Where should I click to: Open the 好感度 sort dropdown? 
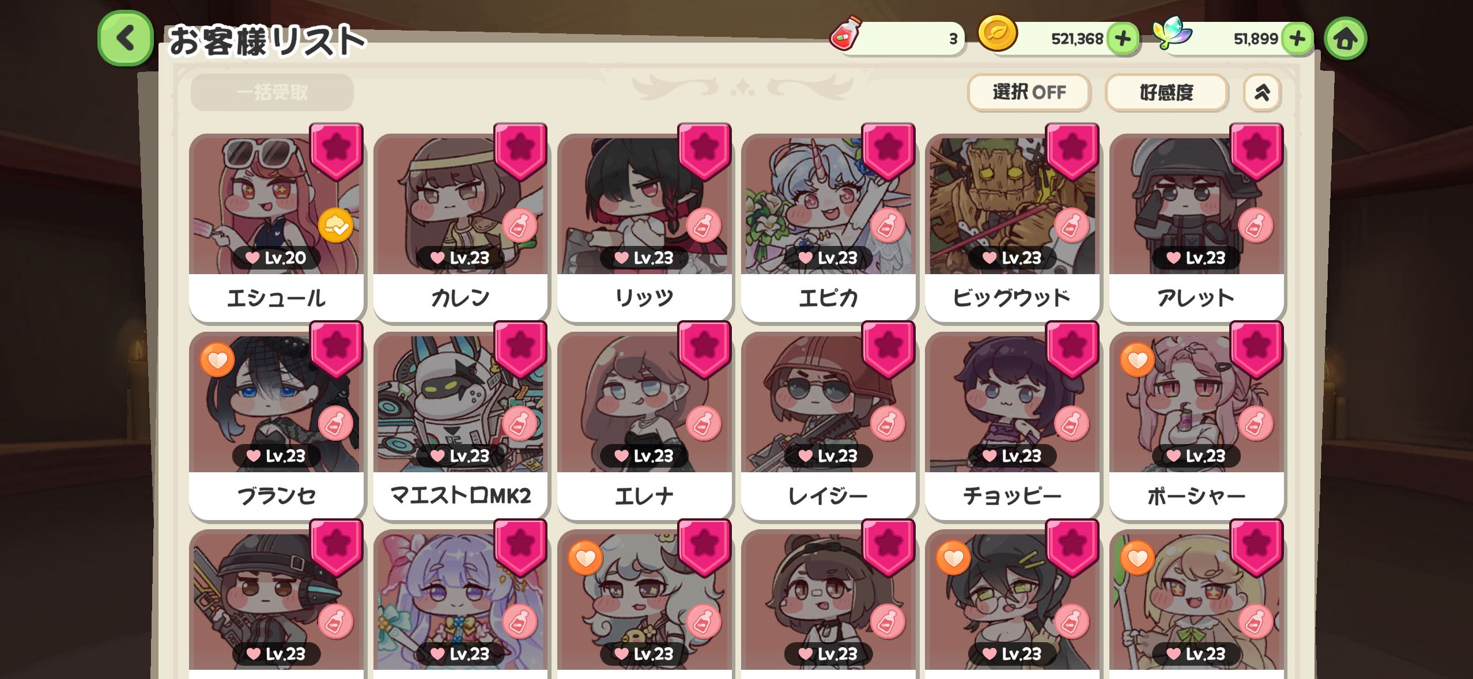tap(1166, 92)
